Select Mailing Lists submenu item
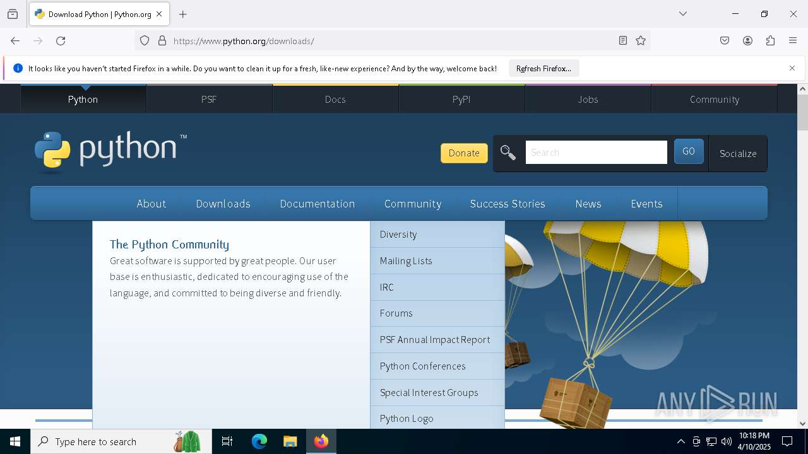Image resolution: width=808 pixels, height=454 pixels. click(x=437, y=260)
